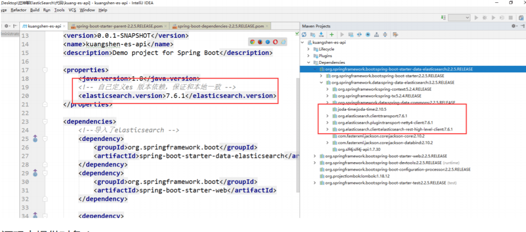Open pom in Firefox browser icon

(260, 42)
